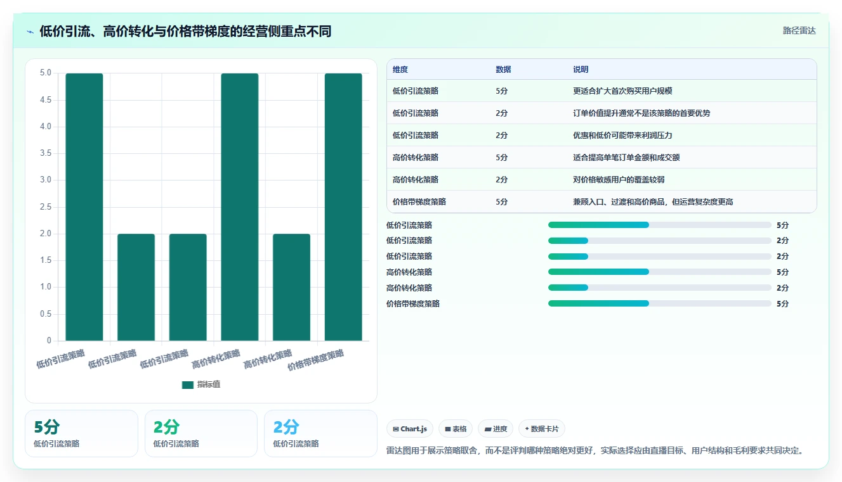Click the 高价转化策略 progress bar showing 2分
Image resolution: width=842 pixels, height=482 pixels.
coord(659,288)
